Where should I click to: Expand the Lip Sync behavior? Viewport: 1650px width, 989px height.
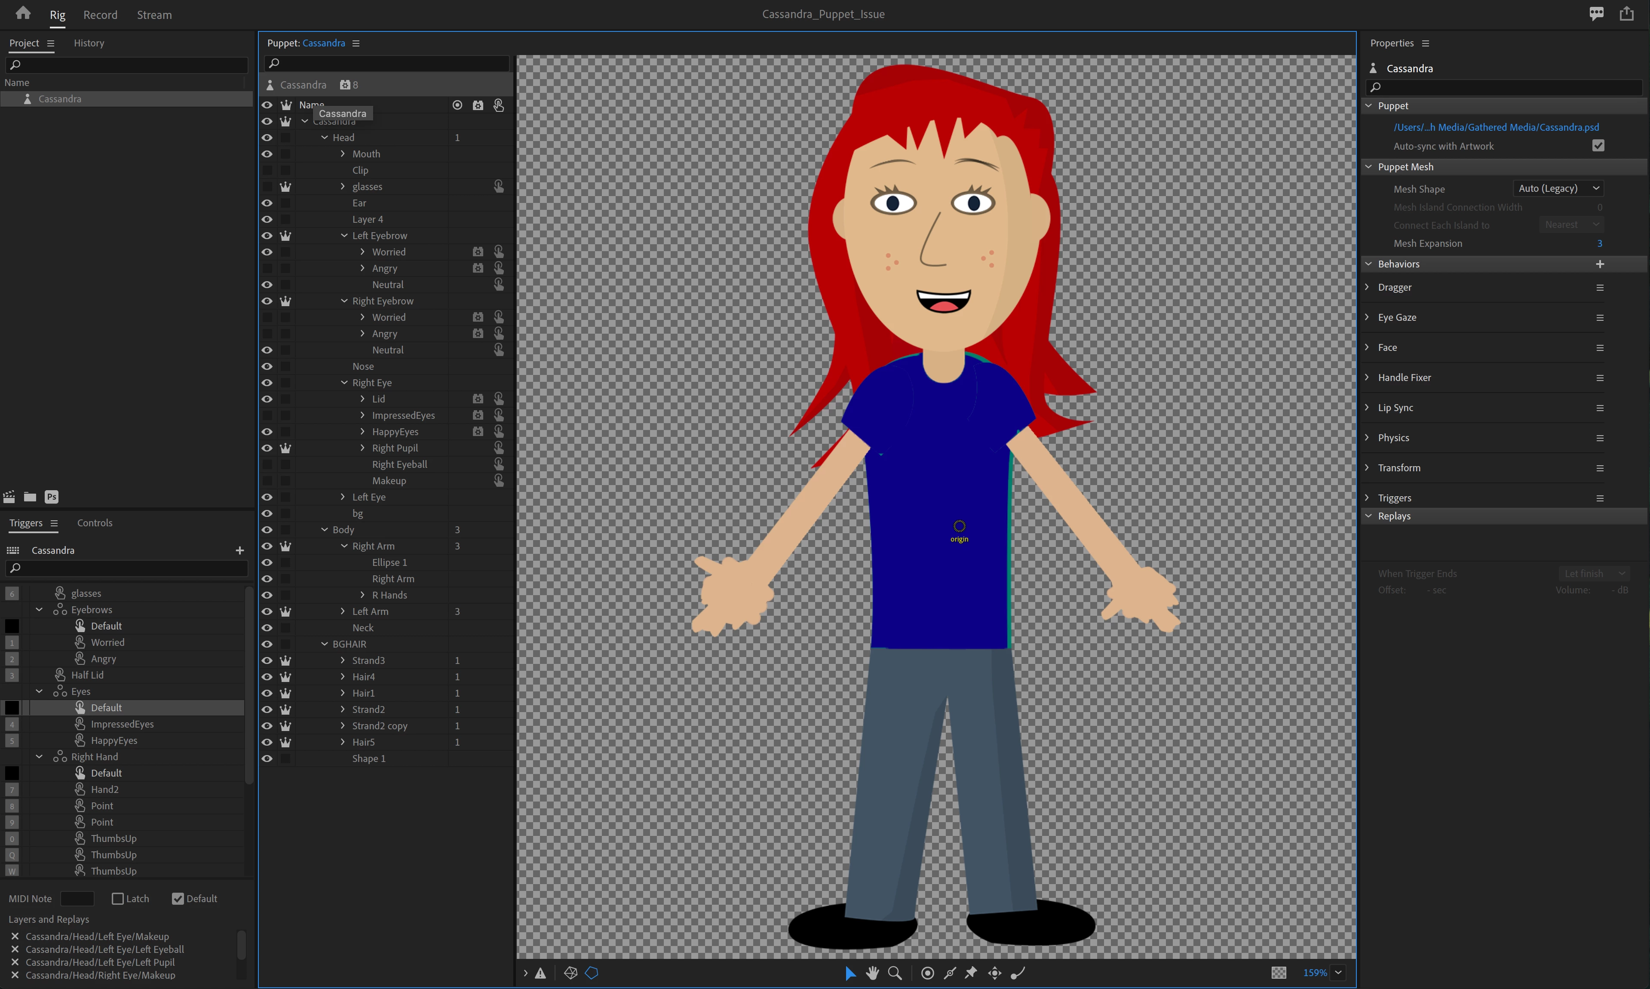(x=1367, y=407)
